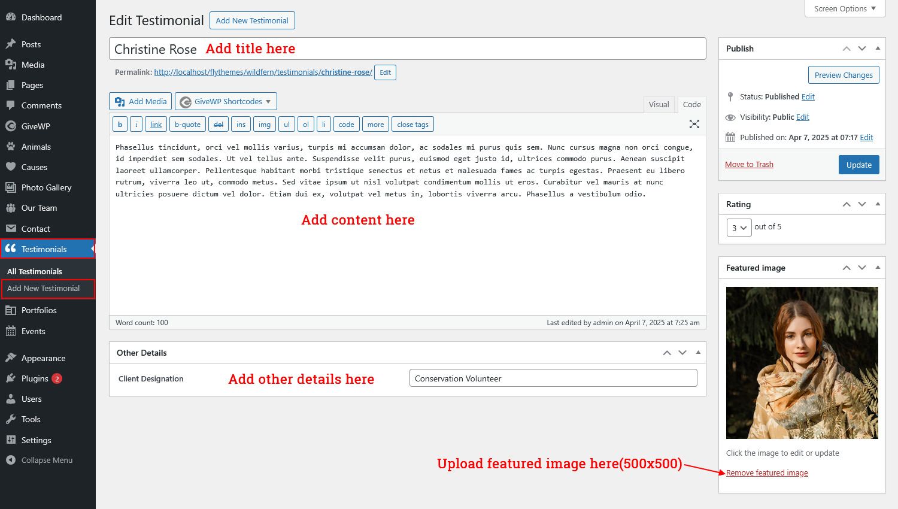
Task: Toggle the Rating panel collapse triangle
Action: (x=878, y=204)
